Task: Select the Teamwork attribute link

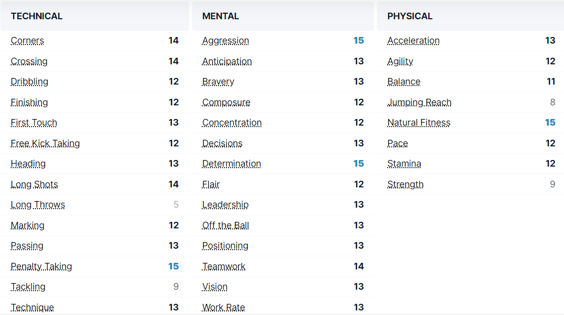Action: [223, 266]
